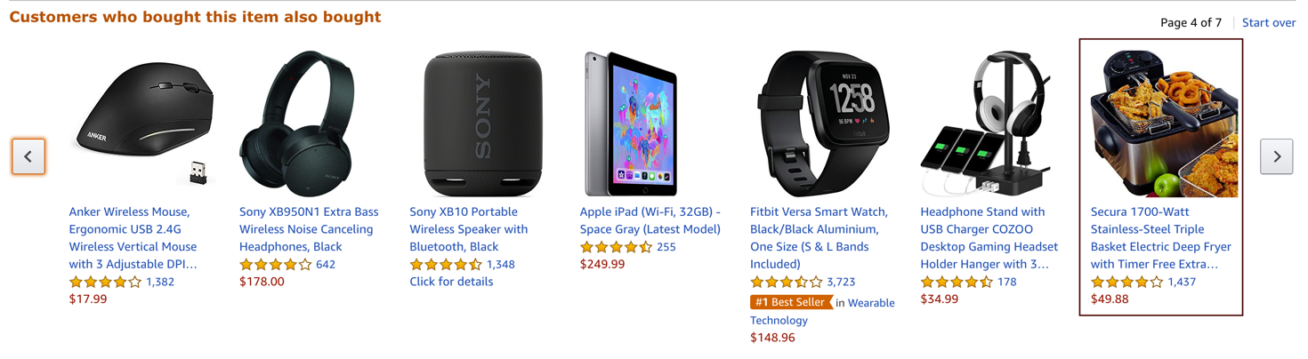Open Apple iPad product image
1308x359 pixels.
[x=630, y=123]
